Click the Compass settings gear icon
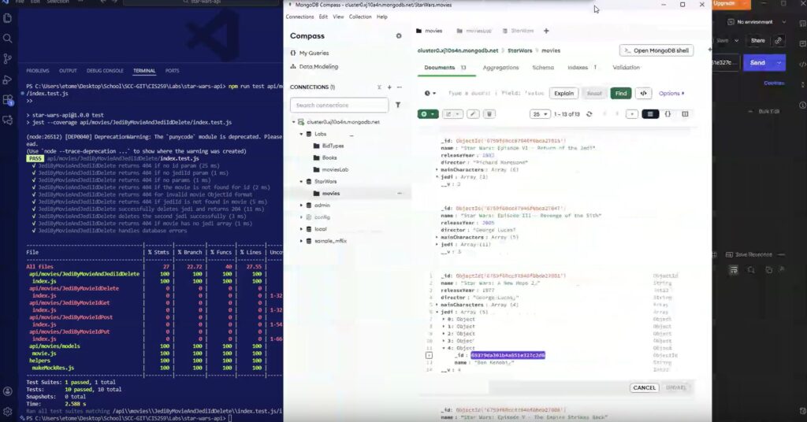This screenshot has width=807, height=422. click(x=399, y=36)
